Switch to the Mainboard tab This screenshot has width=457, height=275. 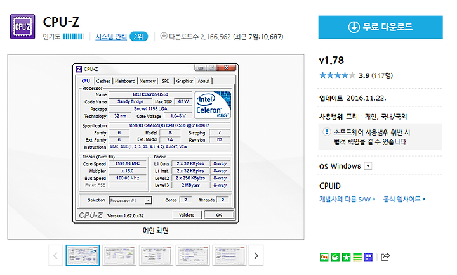125,81
